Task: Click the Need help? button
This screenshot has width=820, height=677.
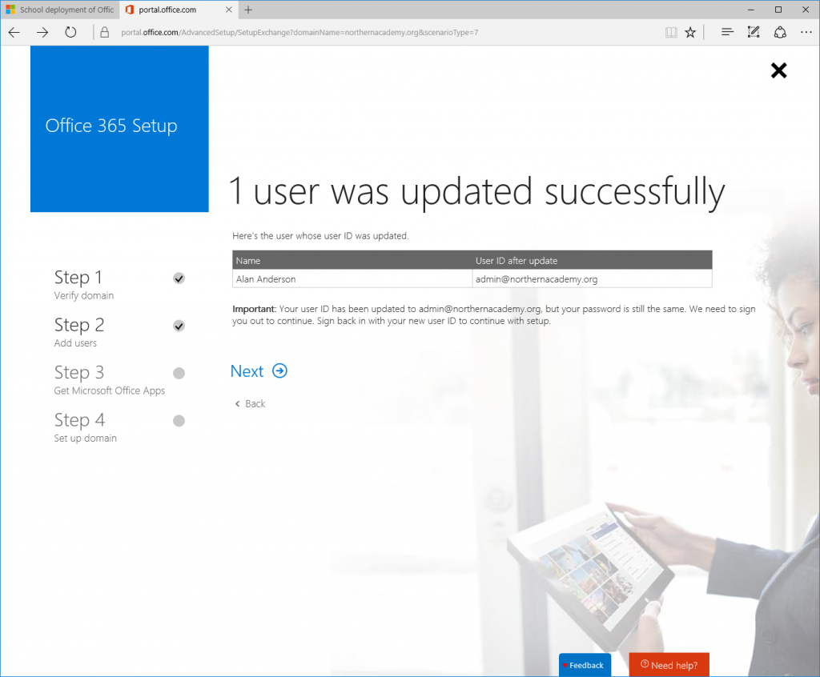Action: point(669,665)
